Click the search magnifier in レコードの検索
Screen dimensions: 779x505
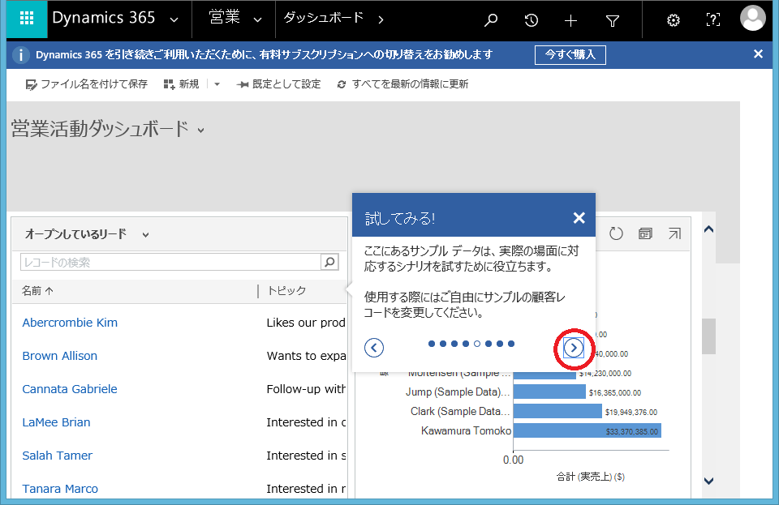pyautogui.click(x=329, y=262)
